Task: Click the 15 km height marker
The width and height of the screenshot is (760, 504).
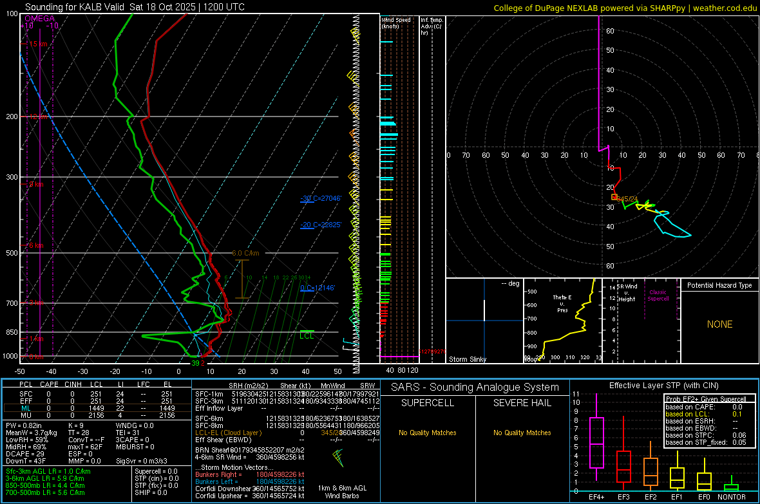Action: click(37, 44)
